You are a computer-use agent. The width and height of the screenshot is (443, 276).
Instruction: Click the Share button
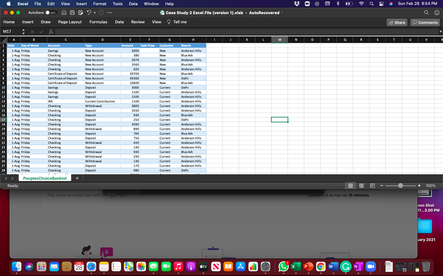(397, 22)
